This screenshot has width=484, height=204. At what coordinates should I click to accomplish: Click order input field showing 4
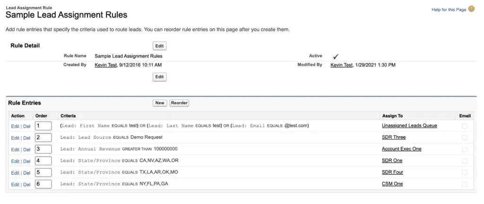pyautogui.click(x=43, y=161)
